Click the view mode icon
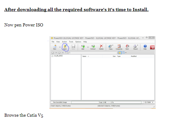The width and height of the screenshot is (190, 125). (123, 53)
